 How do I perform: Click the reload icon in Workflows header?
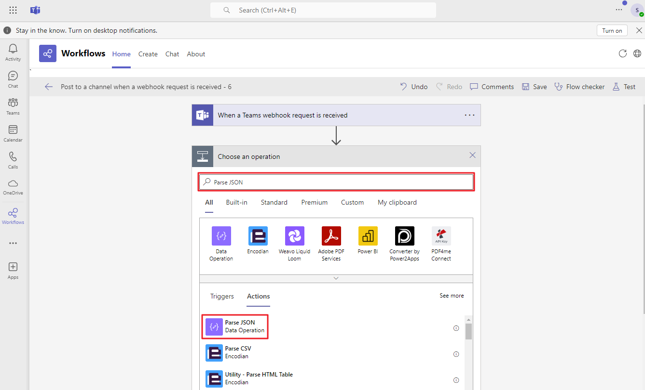(x=623, y=53)
